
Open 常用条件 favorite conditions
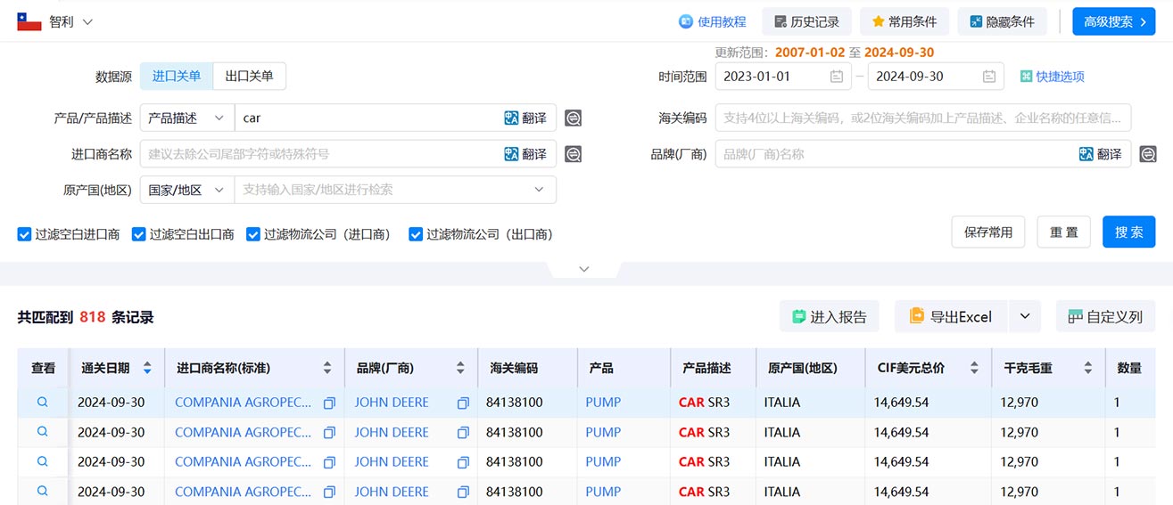[905, 21]
